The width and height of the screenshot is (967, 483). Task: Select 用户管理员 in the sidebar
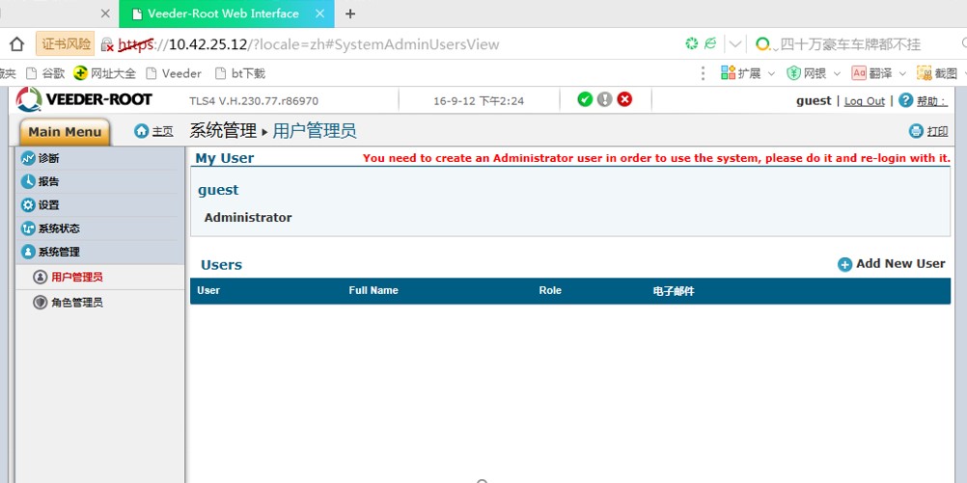76,277
